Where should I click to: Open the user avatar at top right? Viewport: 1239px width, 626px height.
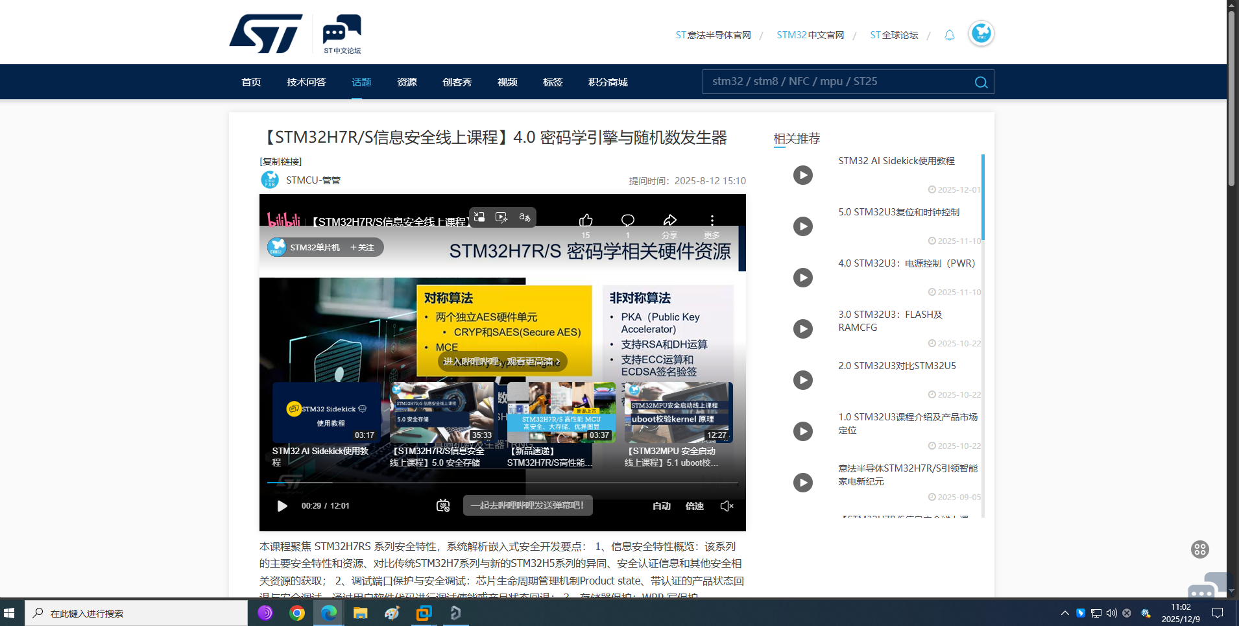coord(981,33)
